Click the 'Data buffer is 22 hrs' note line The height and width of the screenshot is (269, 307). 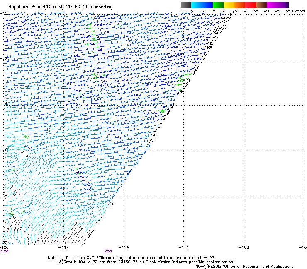(146, 262)
